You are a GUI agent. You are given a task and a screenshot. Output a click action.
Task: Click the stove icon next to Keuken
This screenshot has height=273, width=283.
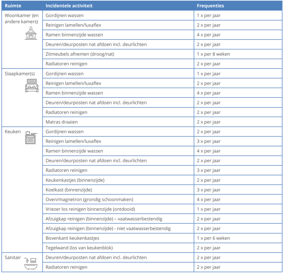(31, 137)
